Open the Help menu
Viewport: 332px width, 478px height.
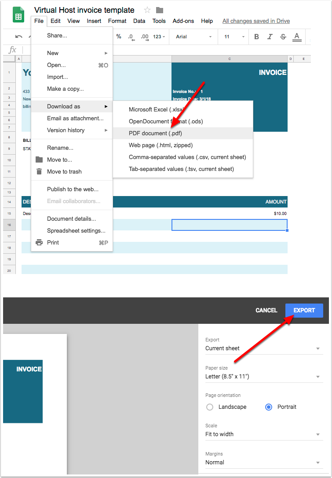207,21
